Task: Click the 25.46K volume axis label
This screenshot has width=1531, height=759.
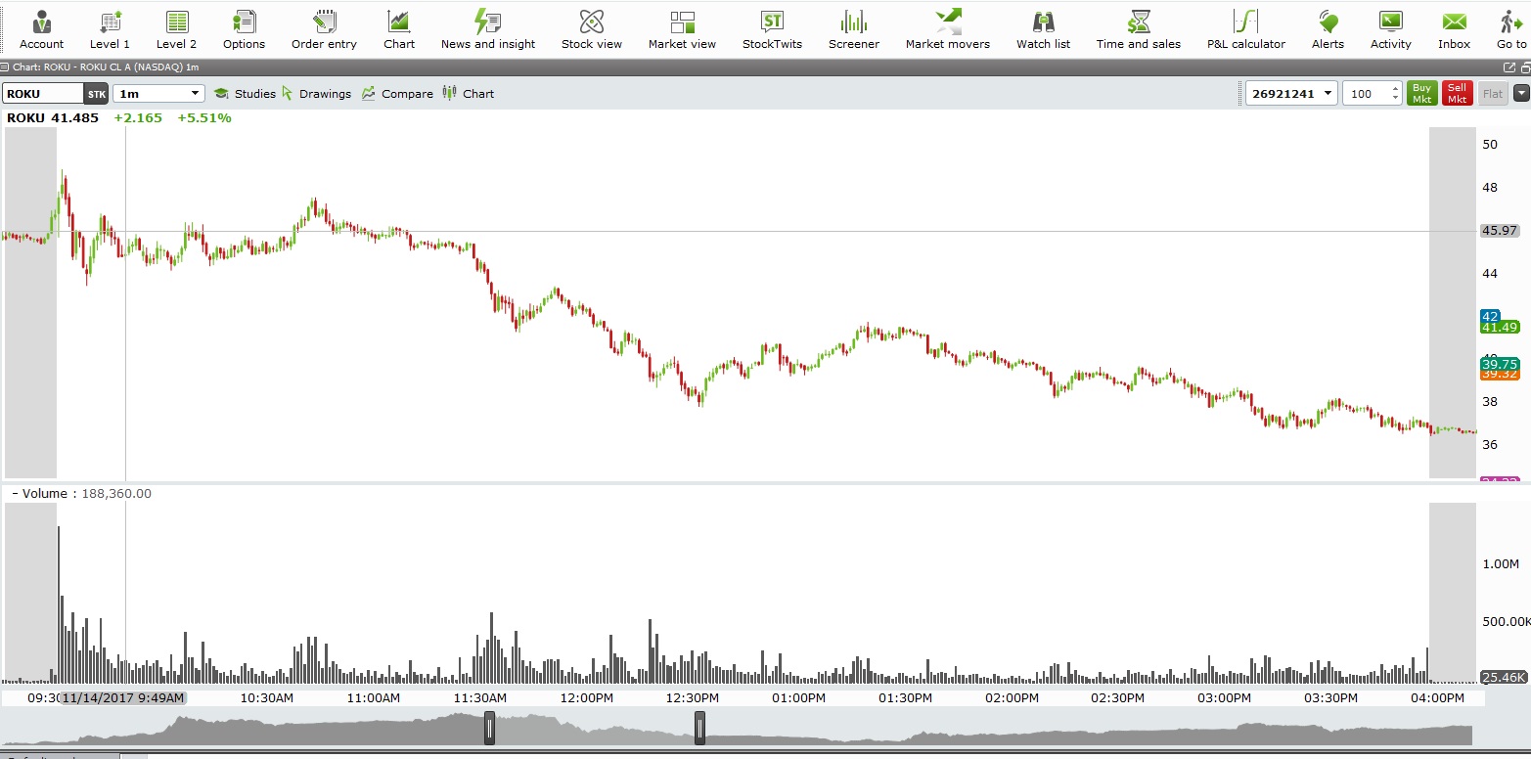Action: tap(1504, 677)
